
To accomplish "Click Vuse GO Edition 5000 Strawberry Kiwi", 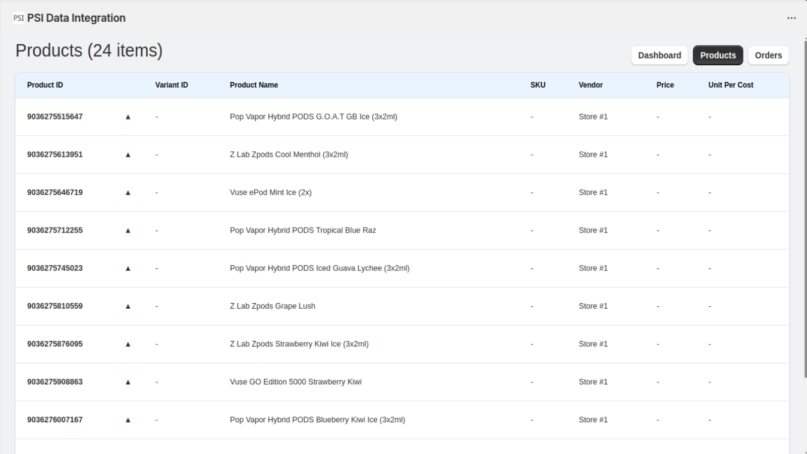I will coord(296,382).
